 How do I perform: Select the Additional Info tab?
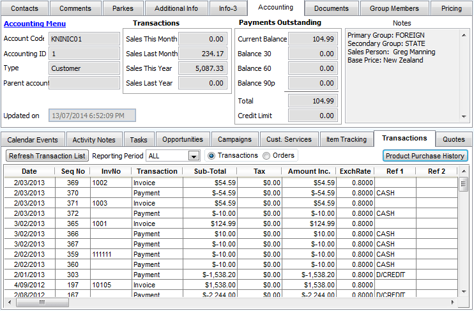pos(176,8)
